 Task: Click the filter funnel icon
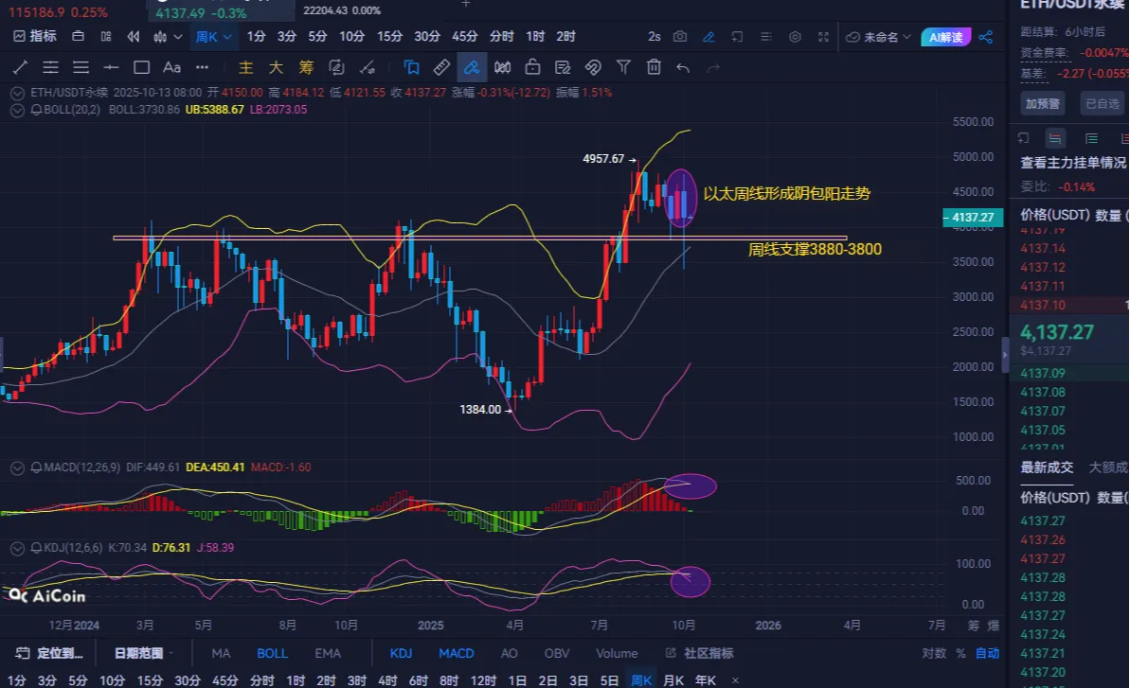click(x=623, y=67)
